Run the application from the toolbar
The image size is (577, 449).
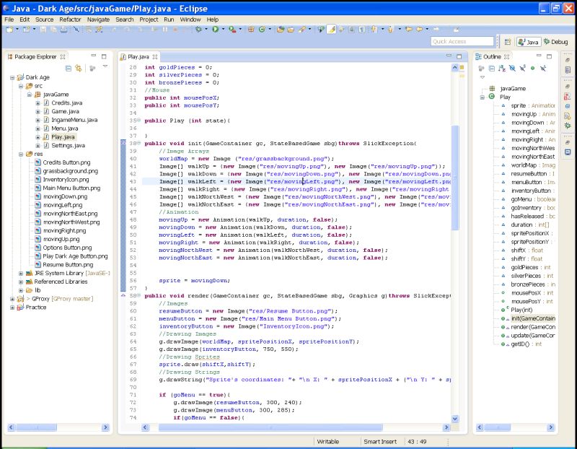[216, 31]
